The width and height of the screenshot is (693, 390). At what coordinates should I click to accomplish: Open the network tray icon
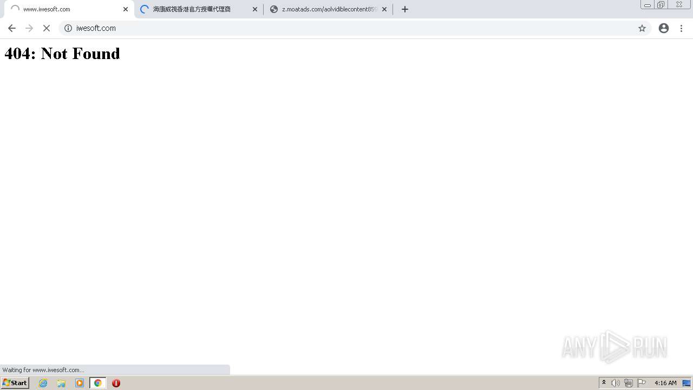(x=629, y=383)
